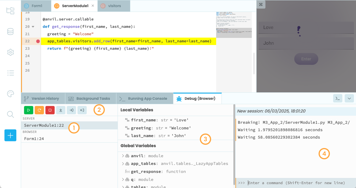This screenshot has height=188, width=356.
Task: Click the first_name local variable row
Action: click(176, 120)
